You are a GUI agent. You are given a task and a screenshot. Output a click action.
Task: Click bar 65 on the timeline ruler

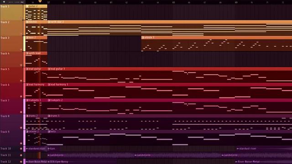click(173, 2)
